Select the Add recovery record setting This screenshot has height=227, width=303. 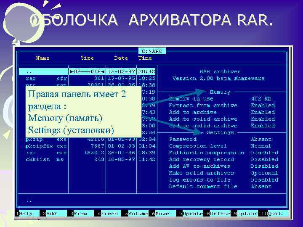202,159
